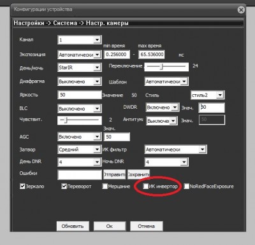Viewport: 255px width, 245px height.
Task: Click the Чувствит. slider handle
Action: (x=66, y=120)
